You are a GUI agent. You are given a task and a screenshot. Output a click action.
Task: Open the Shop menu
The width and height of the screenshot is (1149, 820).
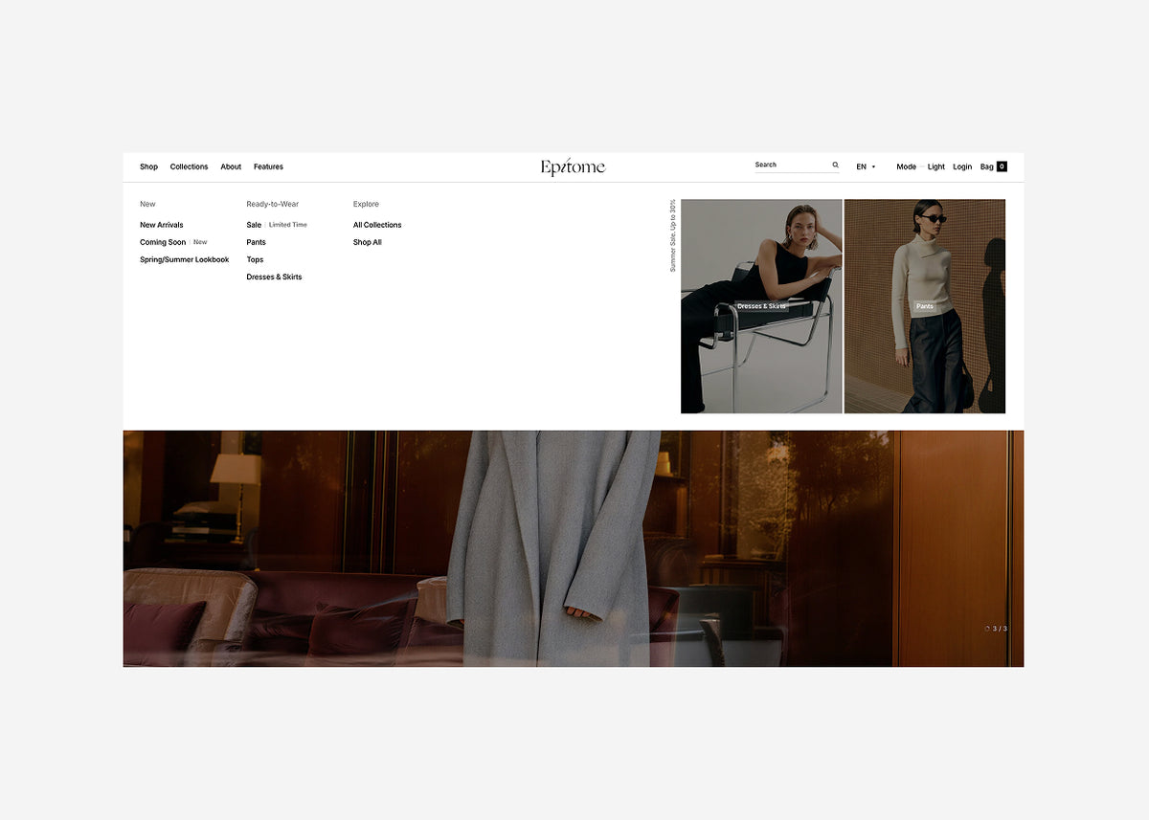[x=148, y=166]
